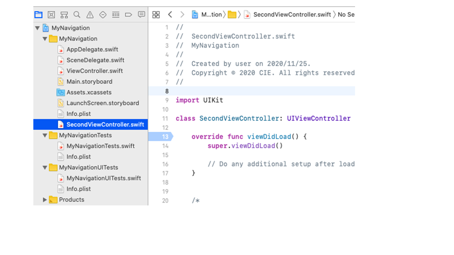Go forward using the right chevron

(182, 15)
